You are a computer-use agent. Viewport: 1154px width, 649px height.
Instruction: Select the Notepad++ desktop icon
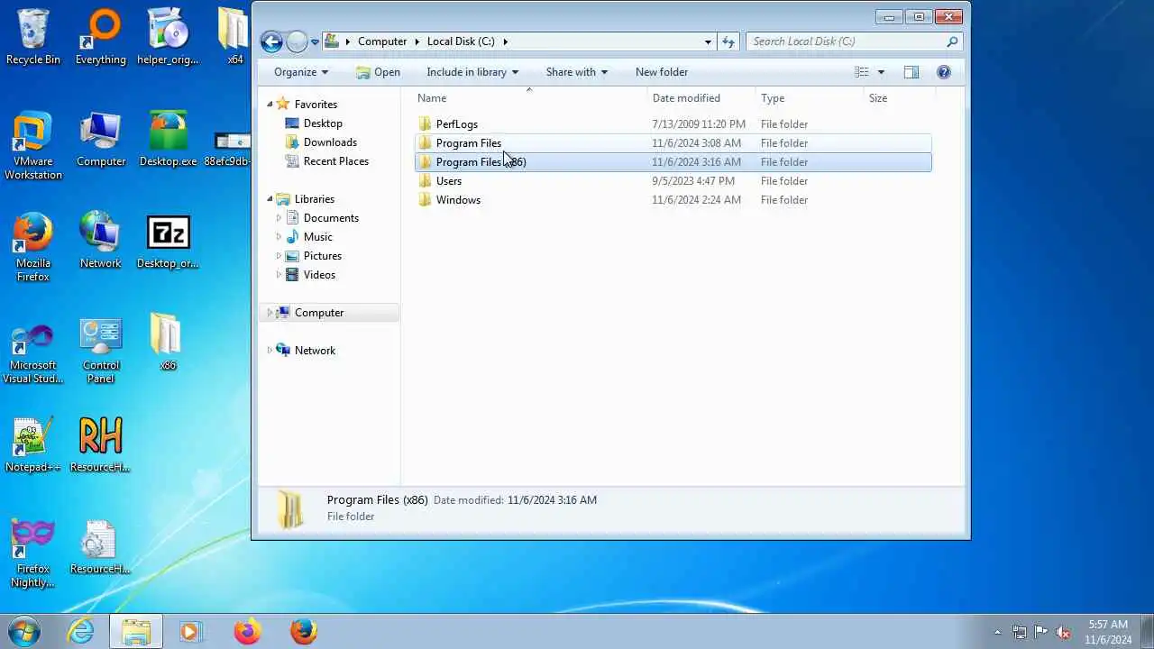point(33,445)
